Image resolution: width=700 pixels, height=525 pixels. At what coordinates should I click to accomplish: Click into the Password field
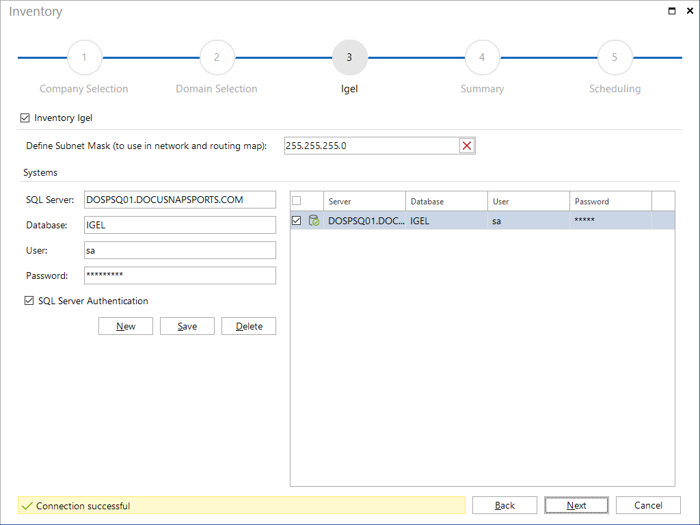tap(180, 275)
